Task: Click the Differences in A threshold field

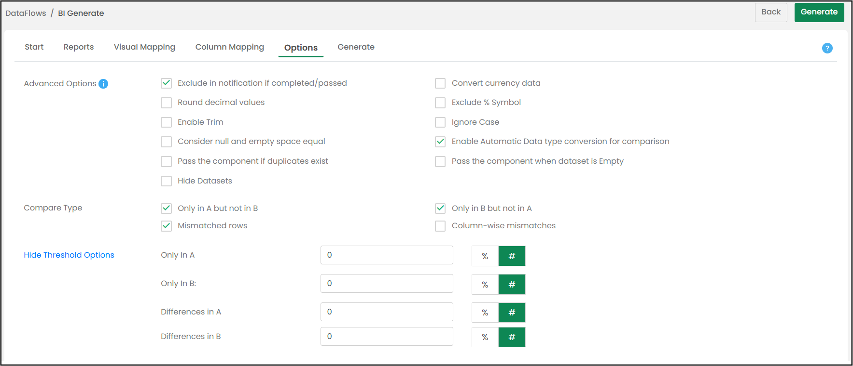Action: coord(387,312)
